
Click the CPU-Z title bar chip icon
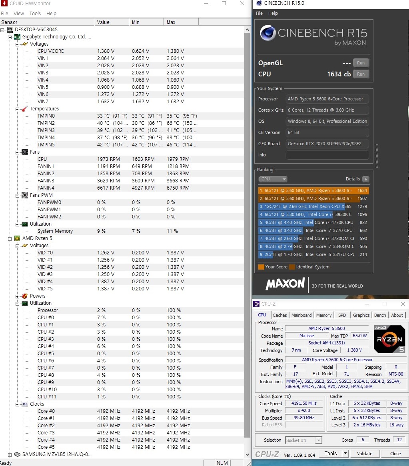pyautogui.click(x=256, y=304)
